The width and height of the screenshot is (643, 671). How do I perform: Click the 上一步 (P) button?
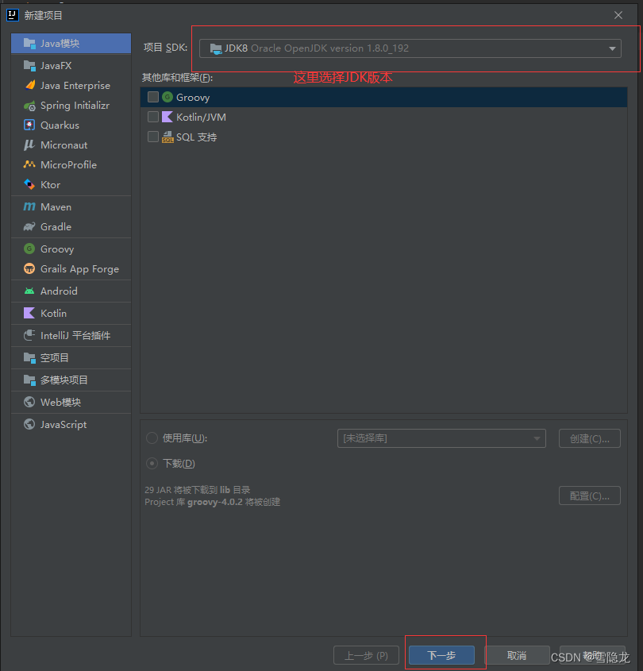366,655
